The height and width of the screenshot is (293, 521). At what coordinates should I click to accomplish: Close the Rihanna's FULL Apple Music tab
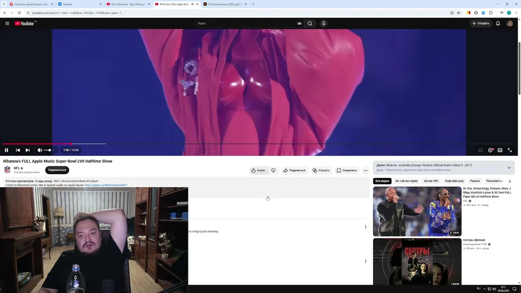197,4
